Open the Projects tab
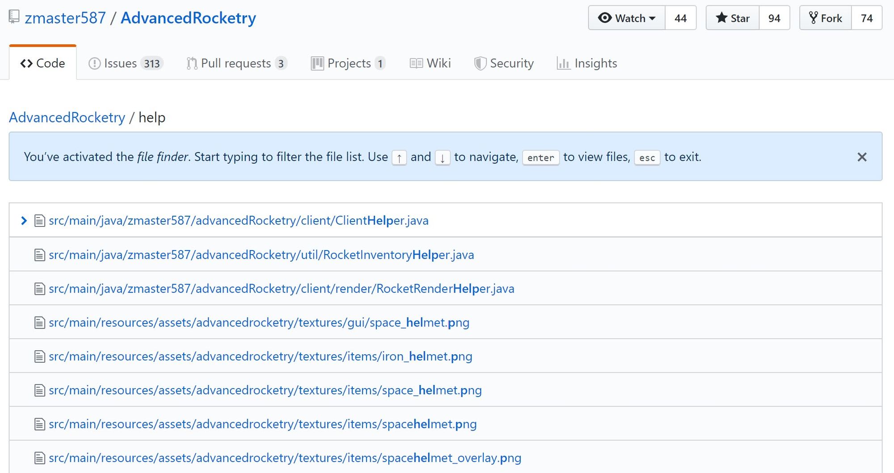Viewport: 894px width, 473px height. coord(348,63)
